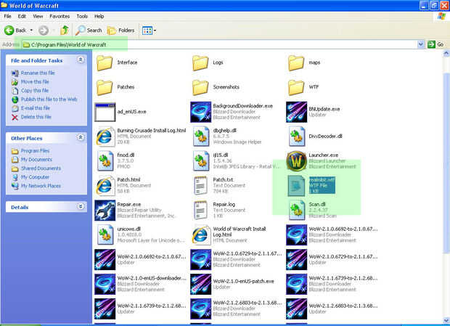Open the File menu
This screenshot has width=450, height=326.
click(x=7, y=17)
